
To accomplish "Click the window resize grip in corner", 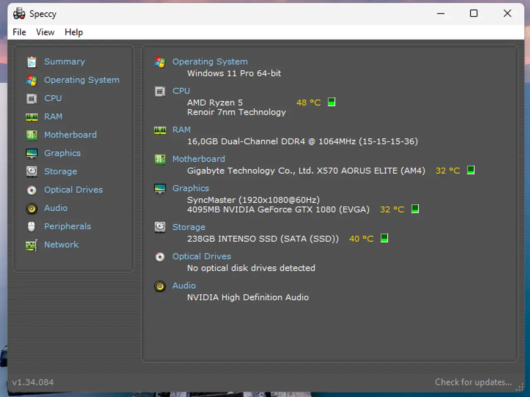I will (x=519, y=388).
